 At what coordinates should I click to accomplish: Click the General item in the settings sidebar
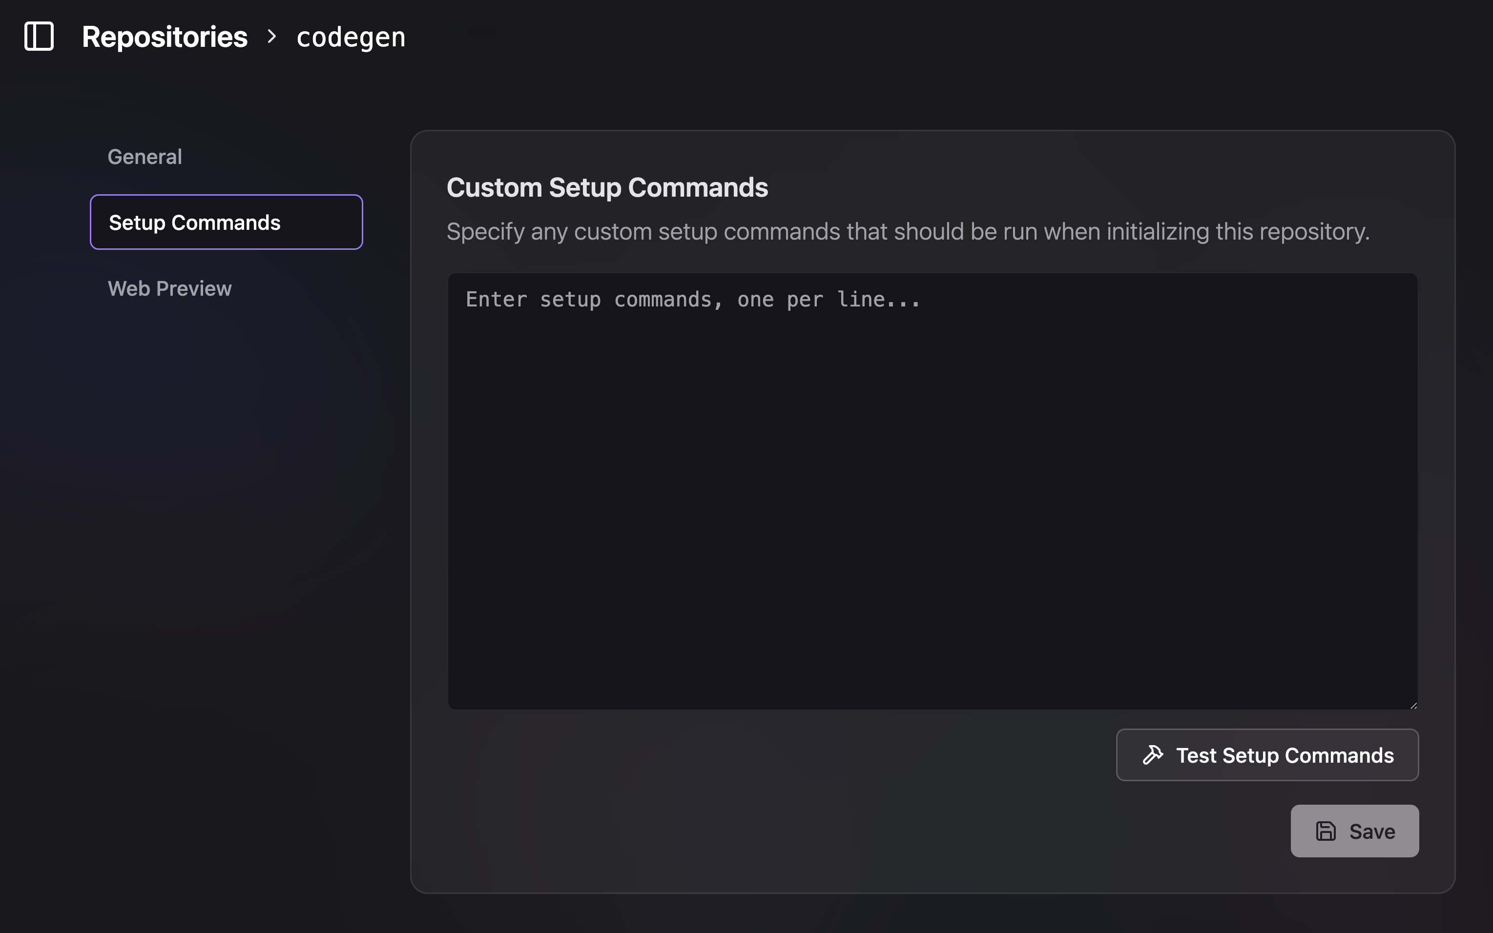coord(145,156)
